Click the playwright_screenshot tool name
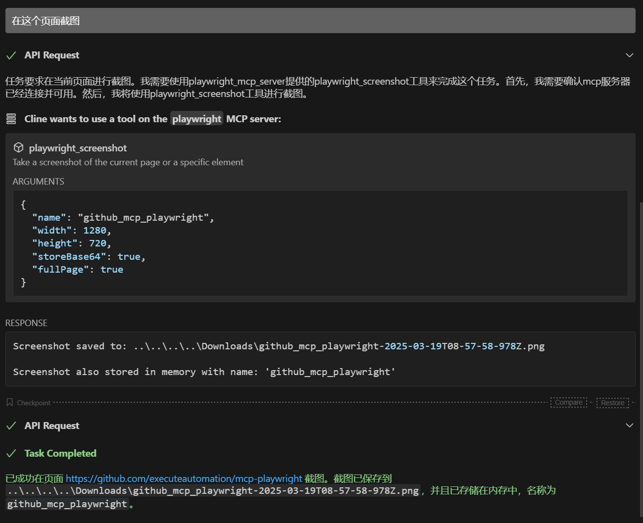The height and width of the screenshot is (523, 643). [78, 148]
